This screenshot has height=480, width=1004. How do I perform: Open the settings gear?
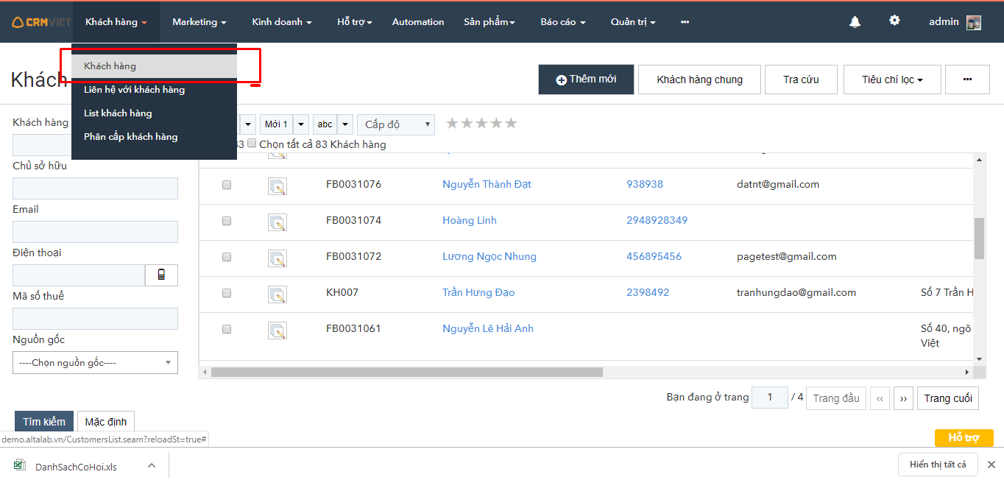[894, 21]
